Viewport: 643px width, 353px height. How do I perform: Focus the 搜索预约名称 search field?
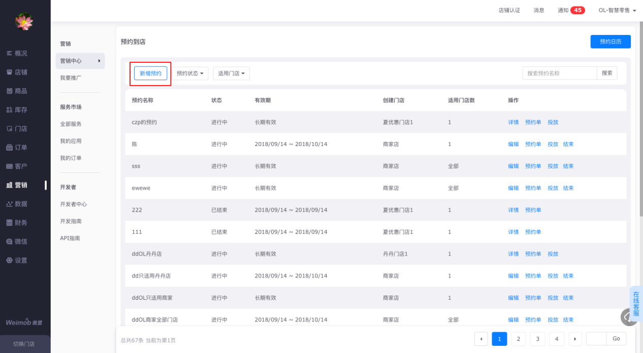(x=559, y=73)
